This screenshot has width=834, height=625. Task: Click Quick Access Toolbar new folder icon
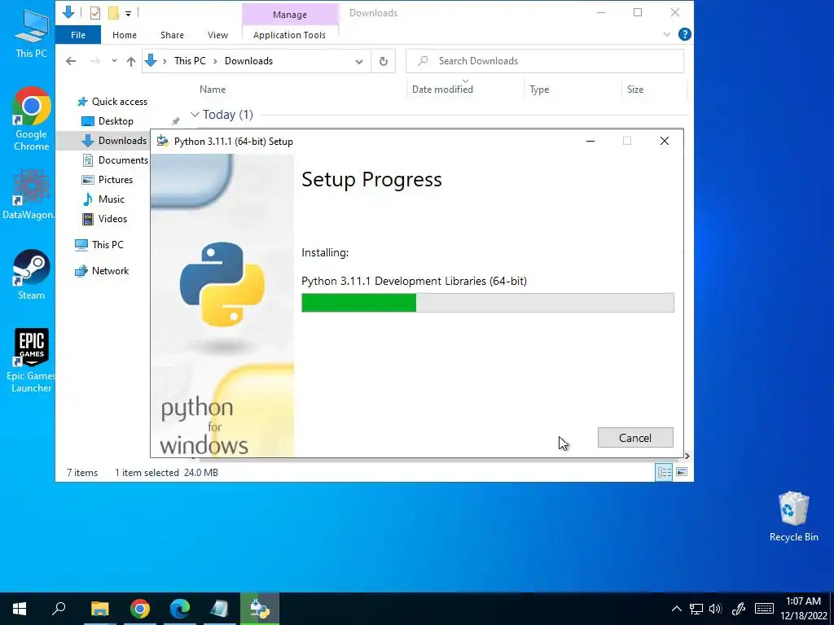coord(113,13)
